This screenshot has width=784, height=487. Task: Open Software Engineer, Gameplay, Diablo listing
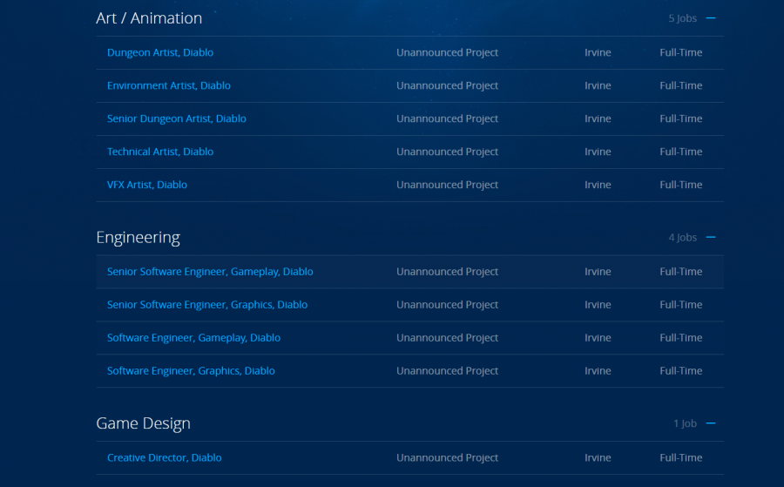click(x=193, y=337)
